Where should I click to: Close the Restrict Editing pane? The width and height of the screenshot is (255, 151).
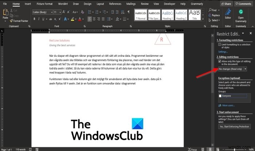(251, 33)
